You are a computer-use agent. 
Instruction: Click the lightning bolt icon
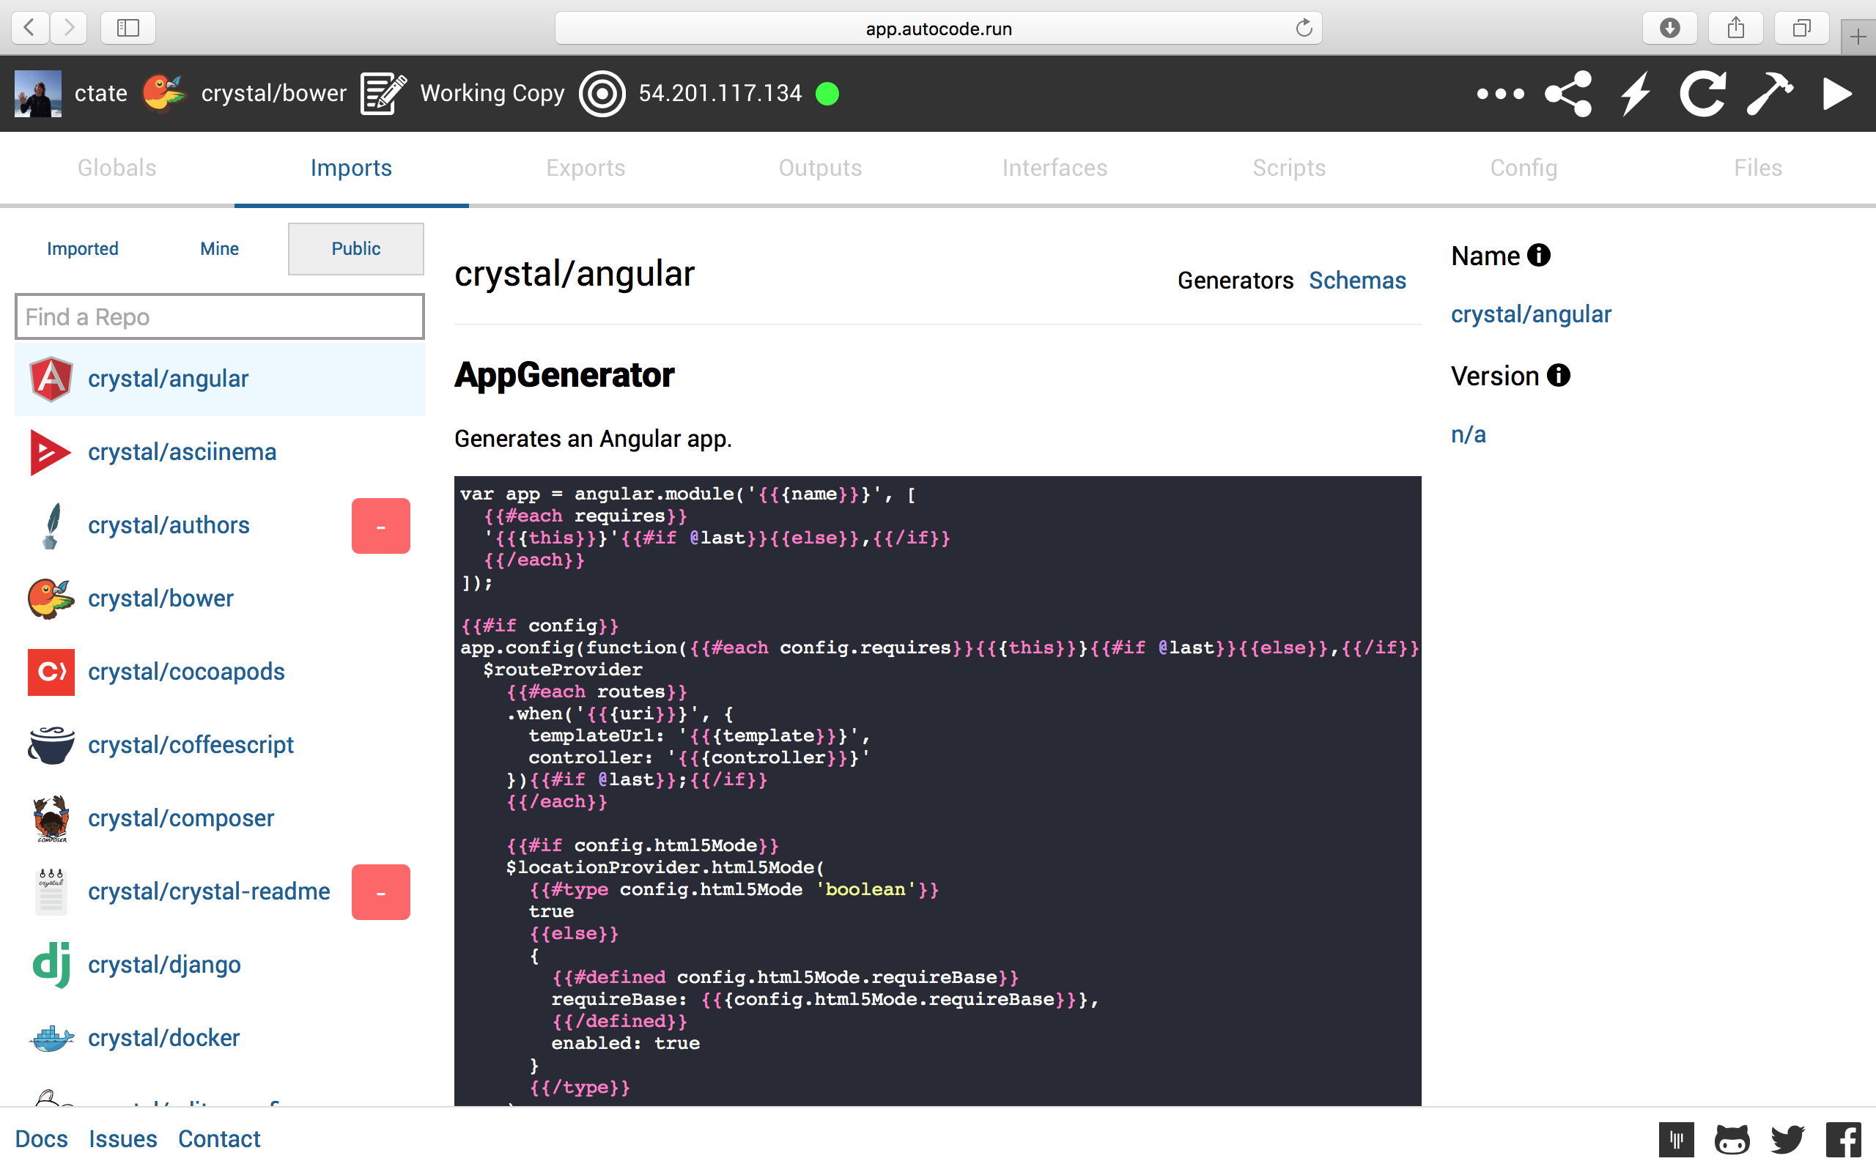[x=1636, y=94]
